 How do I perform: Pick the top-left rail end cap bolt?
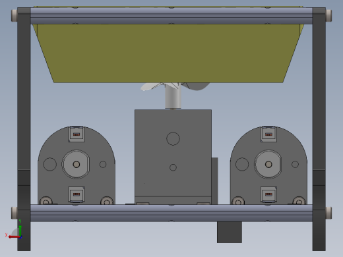(15, 15)
